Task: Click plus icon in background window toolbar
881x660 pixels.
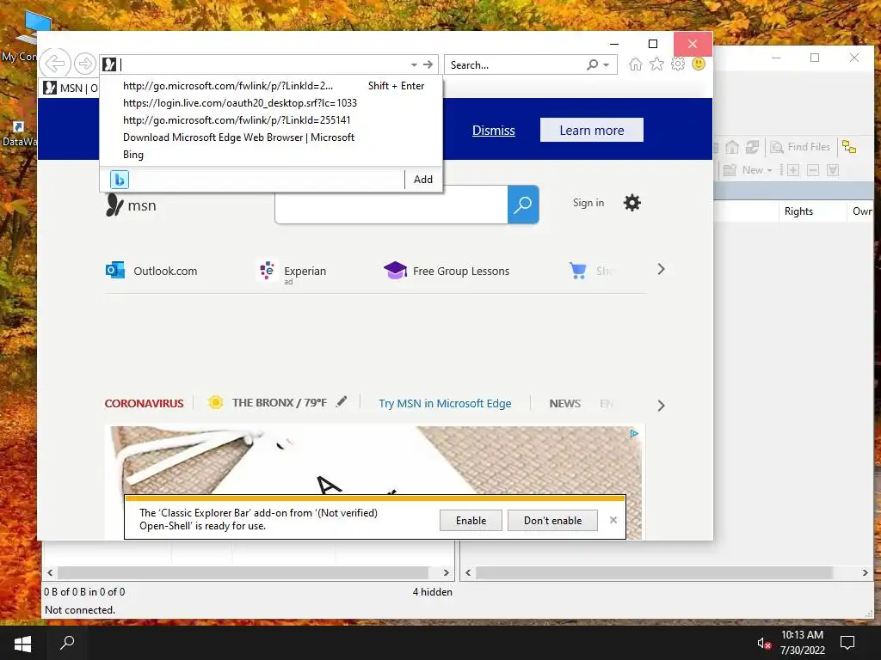Action: click(x=792, y=170)
